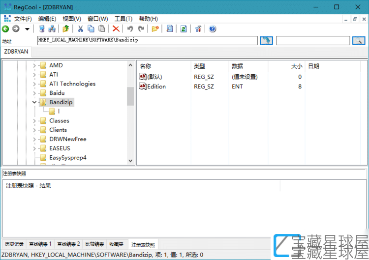Click the tree vertical scrollbar thumb
Image resolution: width=369 pixels, height=260 pixels.
coord(130,96)
